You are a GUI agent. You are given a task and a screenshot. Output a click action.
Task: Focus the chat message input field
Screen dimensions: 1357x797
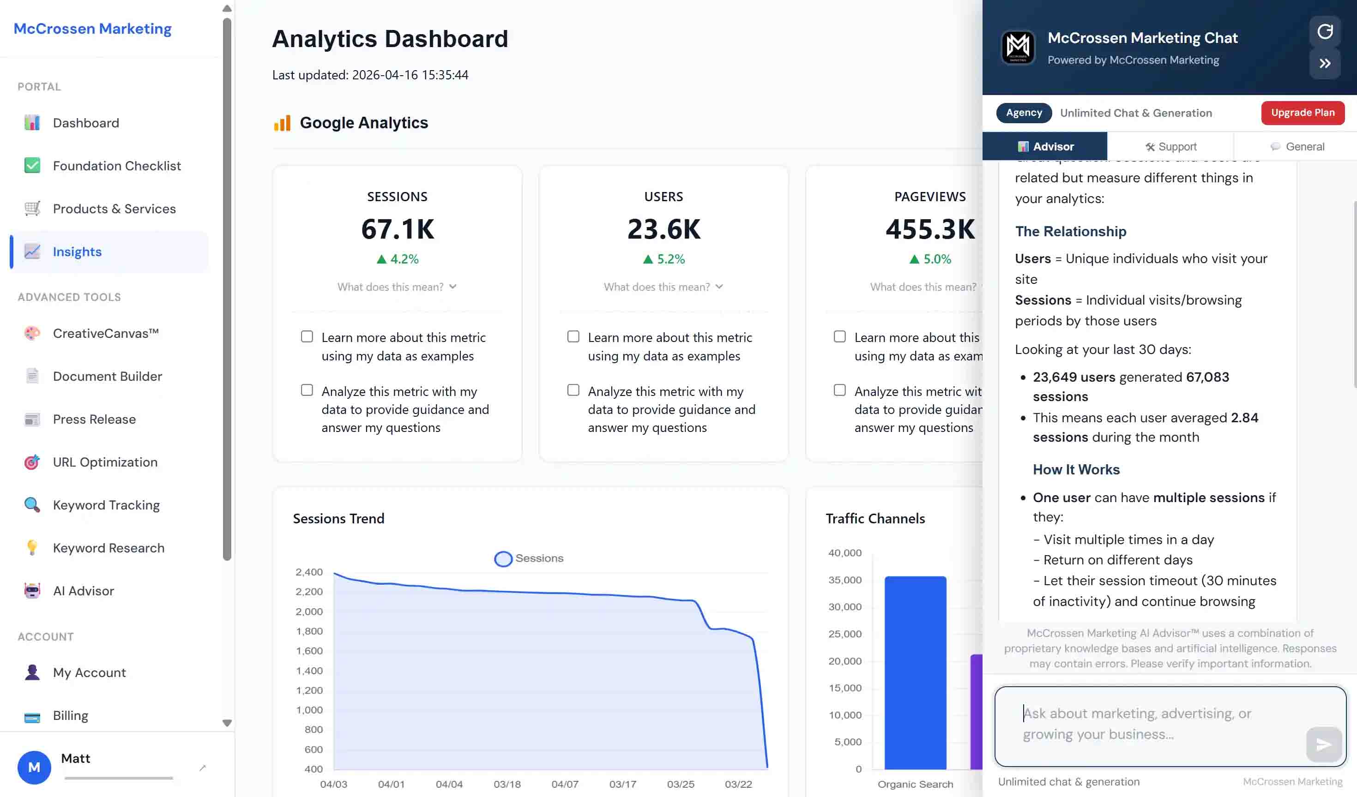1152,724
